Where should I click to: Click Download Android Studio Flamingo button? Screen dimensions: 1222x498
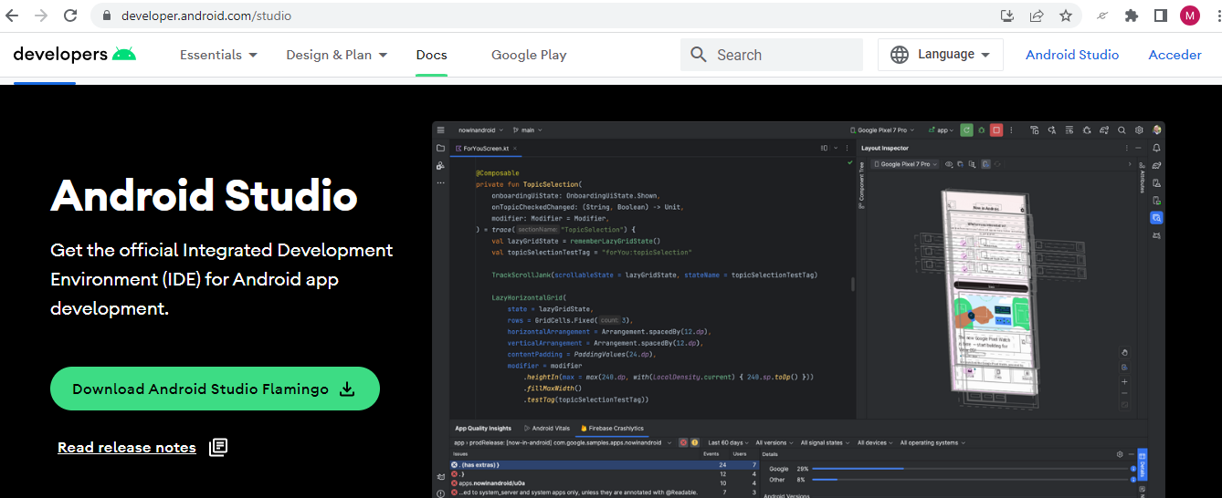point(215,389)
